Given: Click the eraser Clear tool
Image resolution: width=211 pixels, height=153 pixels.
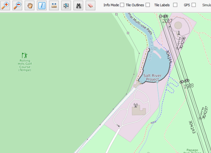Looking at the screenshot, I should point(91,5).
